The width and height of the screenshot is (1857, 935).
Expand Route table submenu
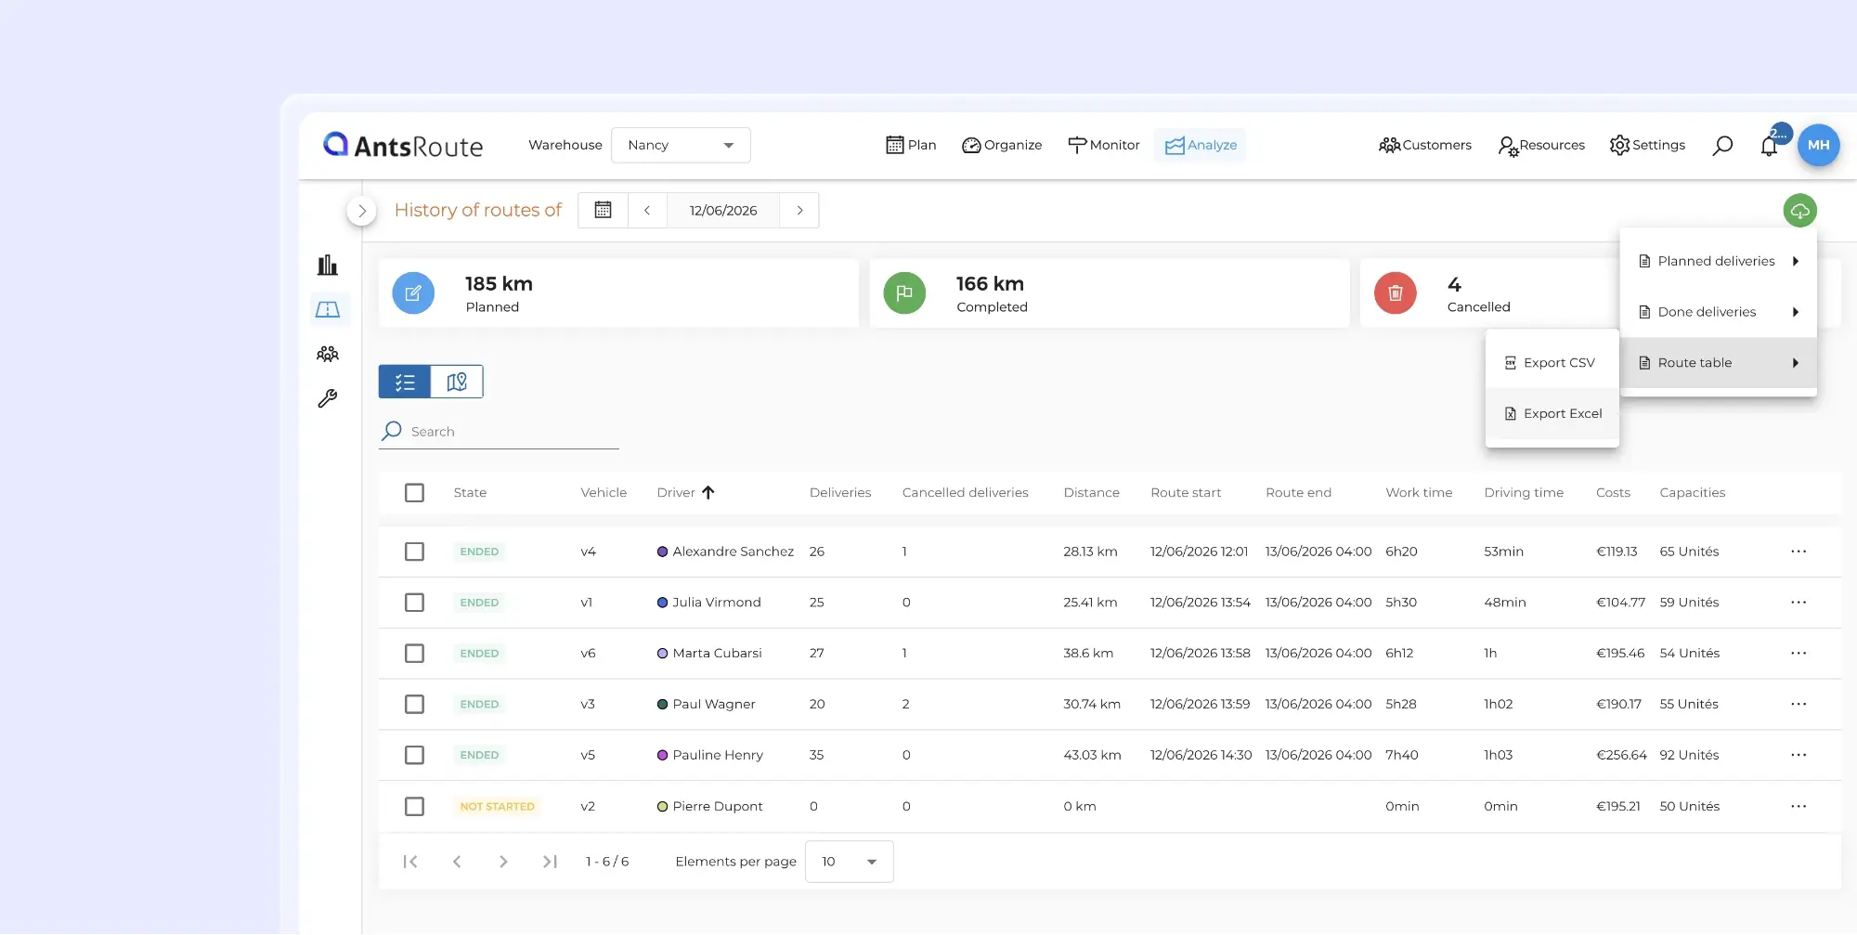[1719, 363]
